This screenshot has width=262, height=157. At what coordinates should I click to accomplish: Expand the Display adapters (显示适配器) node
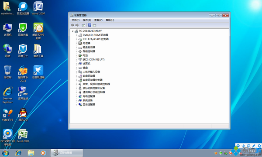(x=76, y=105)
